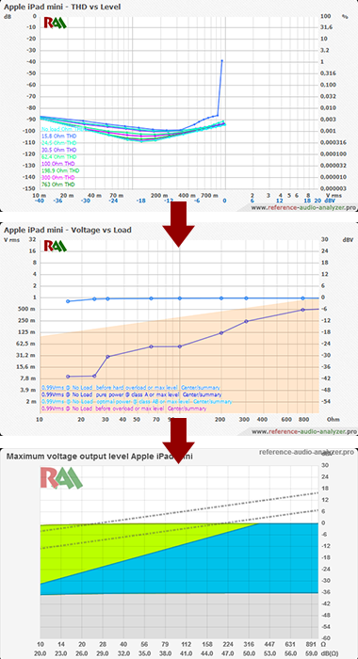Click the Apple iPad mini - Voltage vs Load title
The width and height of the screenshot is (358, 659).
coord(68,230)
